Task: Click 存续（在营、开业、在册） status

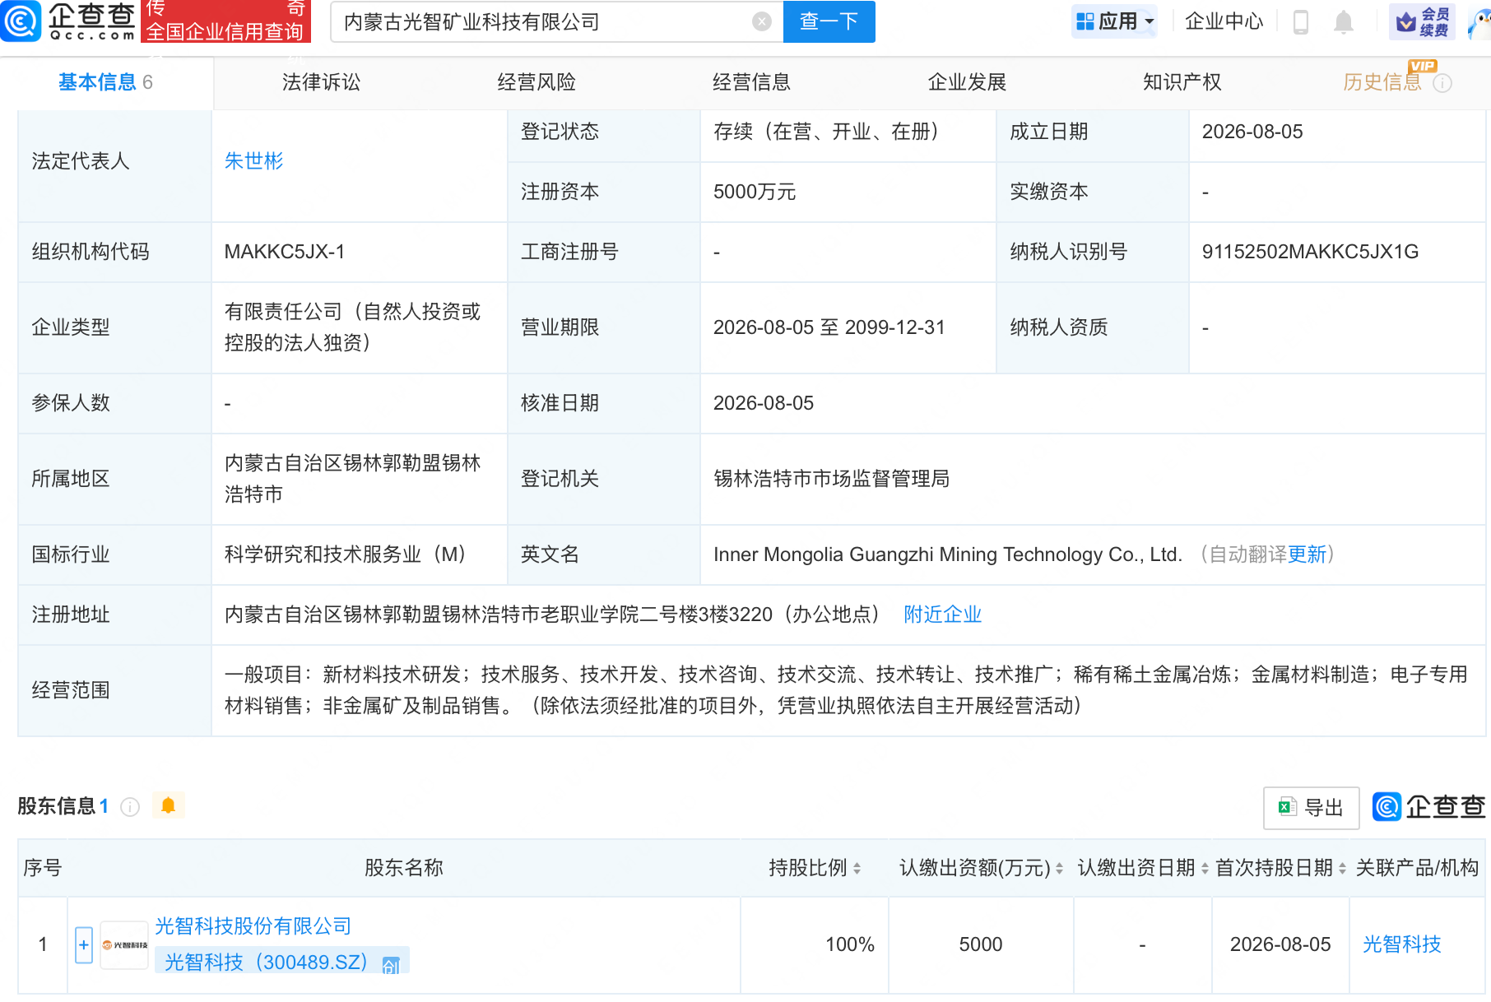Action: [829, 132]
